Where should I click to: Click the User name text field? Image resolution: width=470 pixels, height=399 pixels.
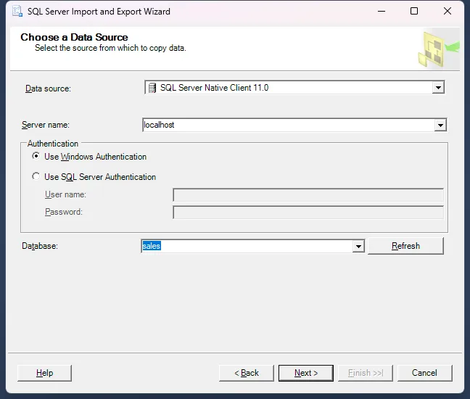coord(308,194)
